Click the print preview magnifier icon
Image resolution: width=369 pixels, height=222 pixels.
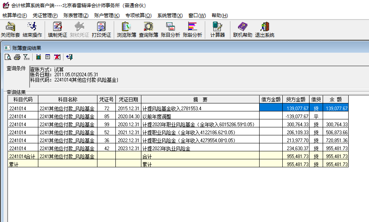pyautogui.click(x=8, y=57)
